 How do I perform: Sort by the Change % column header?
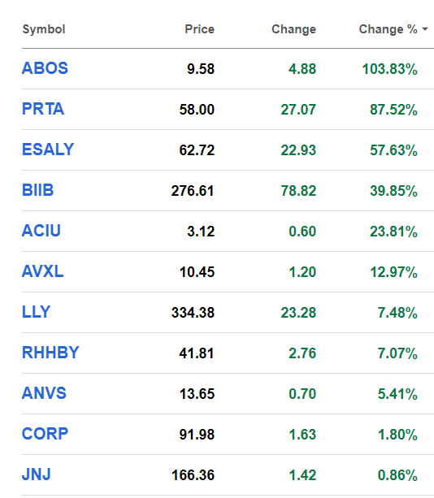(388, 29)
